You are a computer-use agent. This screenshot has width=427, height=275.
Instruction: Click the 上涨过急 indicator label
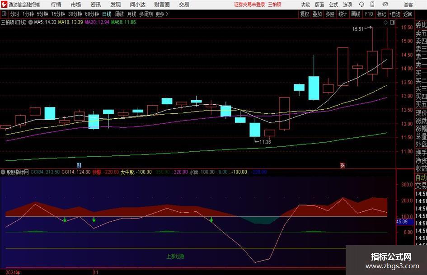pyautogui.click(x=175, y=256)
